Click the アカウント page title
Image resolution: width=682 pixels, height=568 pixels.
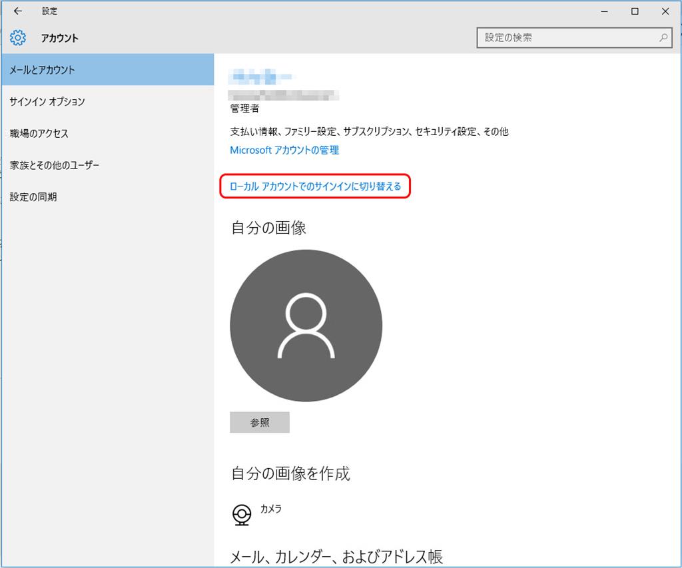[60, 38]
